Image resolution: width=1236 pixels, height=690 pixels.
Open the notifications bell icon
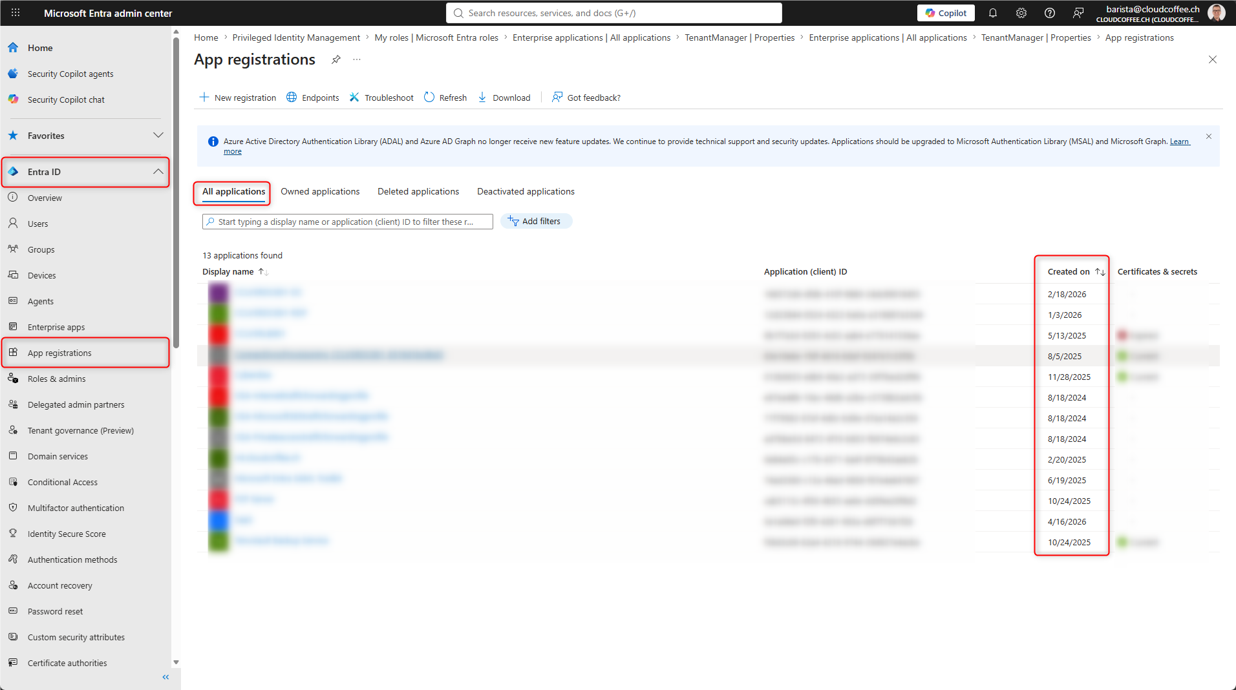[x=993, y=13]
